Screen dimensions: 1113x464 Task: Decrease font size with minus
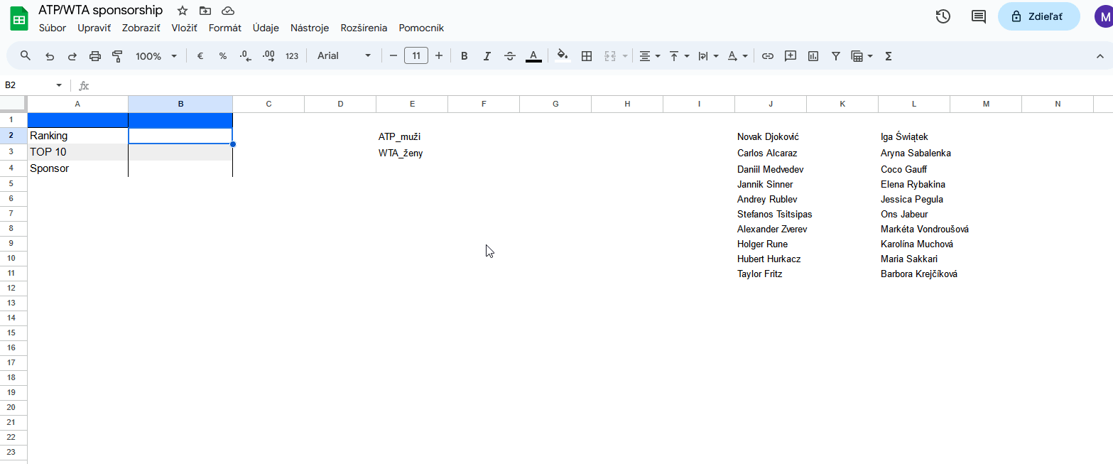pyautogui.click(x=393, y=56)
